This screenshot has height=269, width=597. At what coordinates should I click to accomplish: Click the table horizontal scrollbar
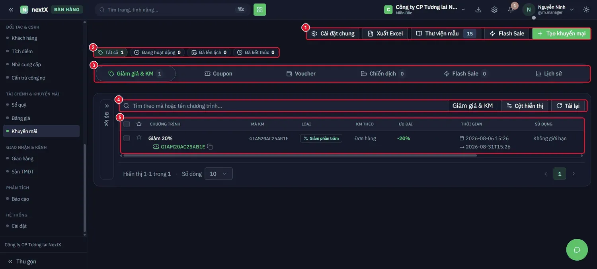300,155
